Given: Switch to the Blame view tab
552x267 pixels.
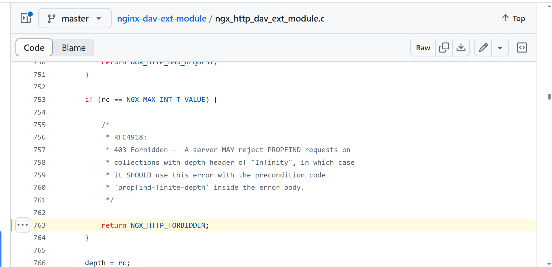Looking at the screenshot, I should point(74,48).
